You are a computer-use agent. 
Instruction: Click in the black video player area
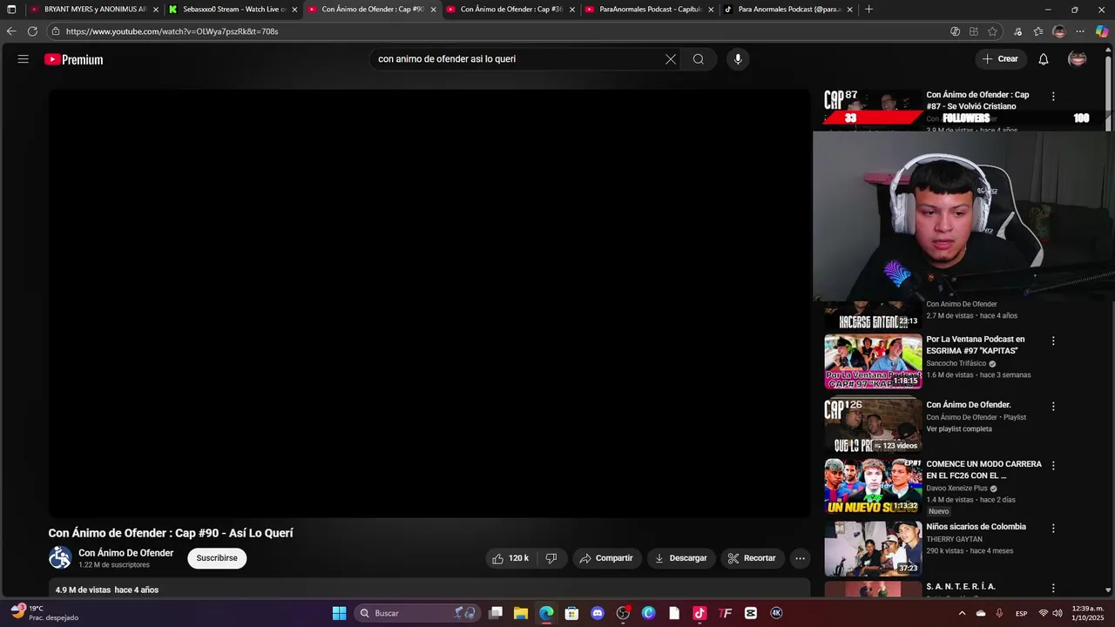(x=429, y=303)
